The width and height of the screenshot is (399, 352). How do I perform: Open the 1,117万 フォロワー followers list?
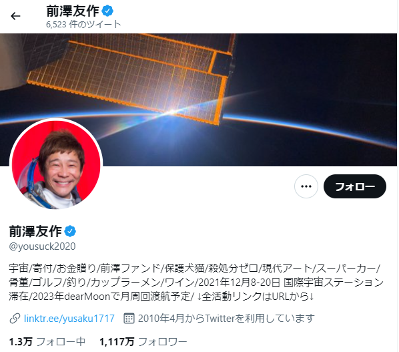(143, 341)
